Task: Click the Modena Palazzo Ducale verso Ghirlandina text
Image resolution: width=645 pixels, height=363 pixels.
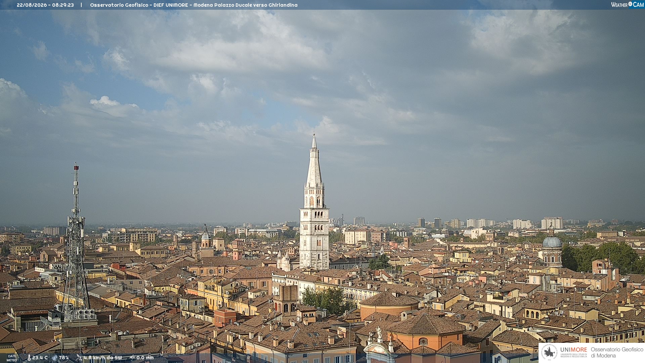Action: 246,5
